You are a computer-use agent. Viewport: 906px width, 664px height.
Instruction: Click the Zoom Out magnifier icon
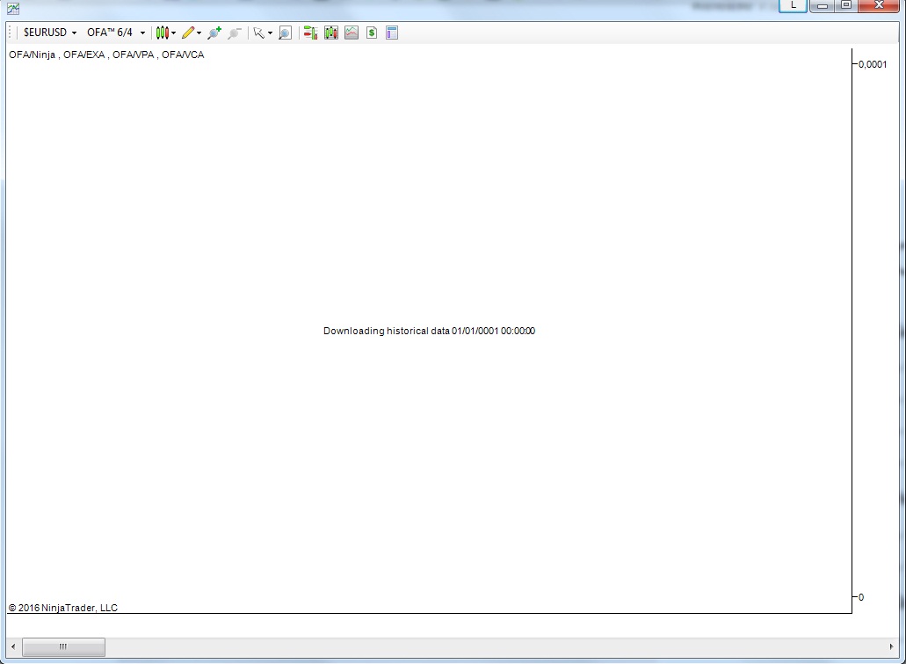tap(234, 33)
